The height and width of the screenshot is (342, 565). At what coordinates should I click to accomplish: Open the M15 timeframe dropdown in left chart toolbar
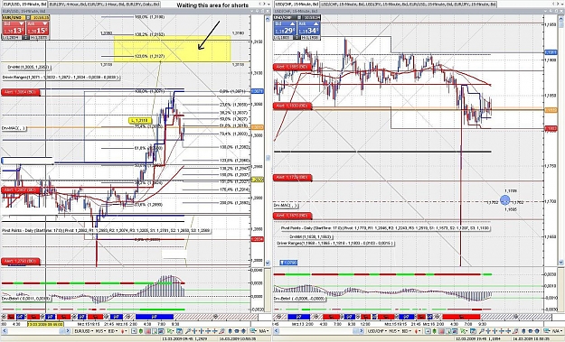tap(100, 331)
